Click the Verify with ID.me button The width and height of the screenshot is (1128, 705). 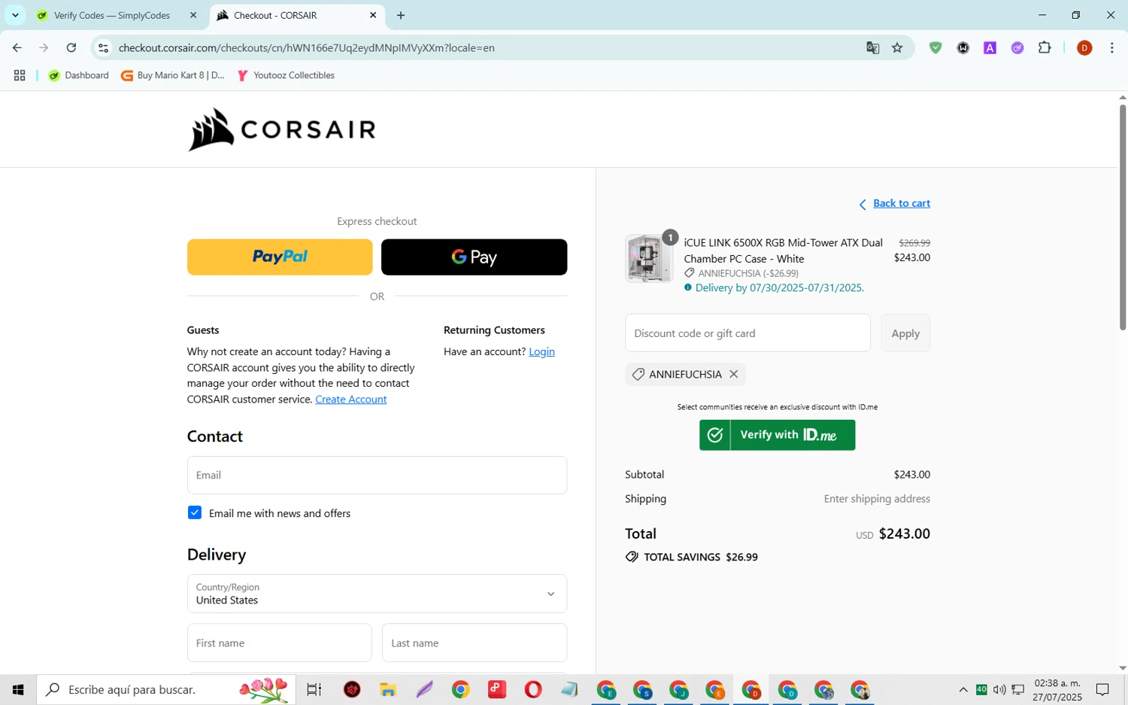tap(777, 435)
